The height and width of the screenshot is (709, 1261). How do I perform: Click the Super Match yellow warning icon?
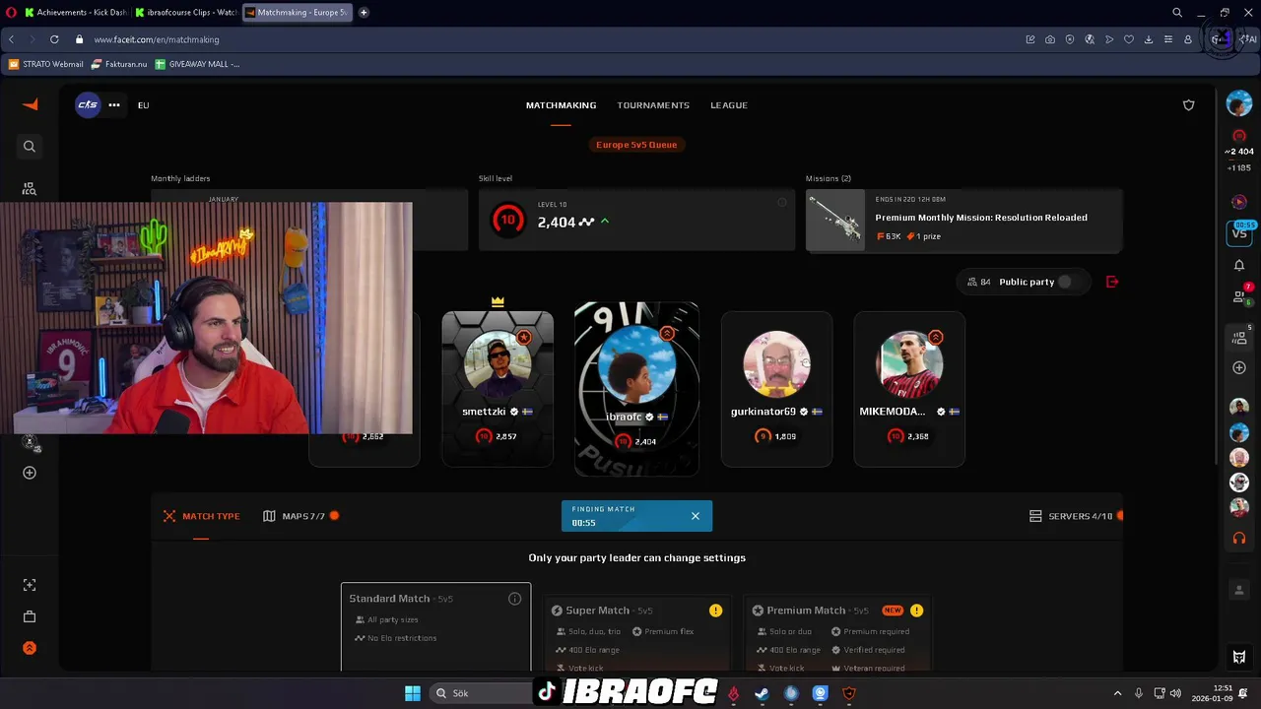715,611
